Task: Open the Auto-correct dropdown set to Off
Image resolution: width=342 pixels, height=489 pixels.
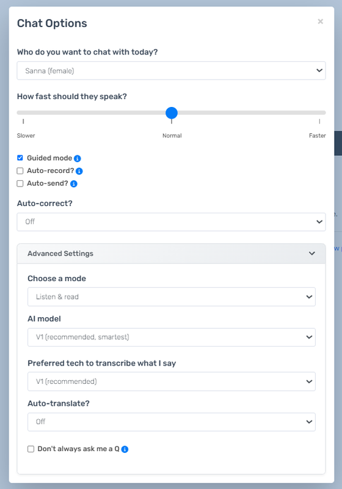Action: (172, 222)
